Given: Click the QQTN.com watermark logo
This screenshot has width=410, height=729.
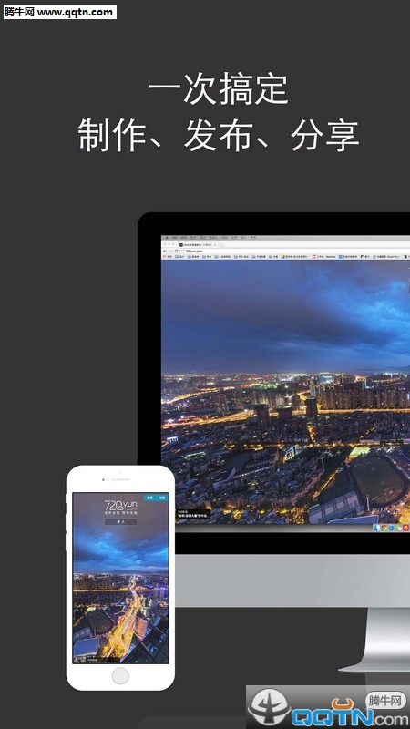Looking at the screenshot, I should click(x=328, y=707).
